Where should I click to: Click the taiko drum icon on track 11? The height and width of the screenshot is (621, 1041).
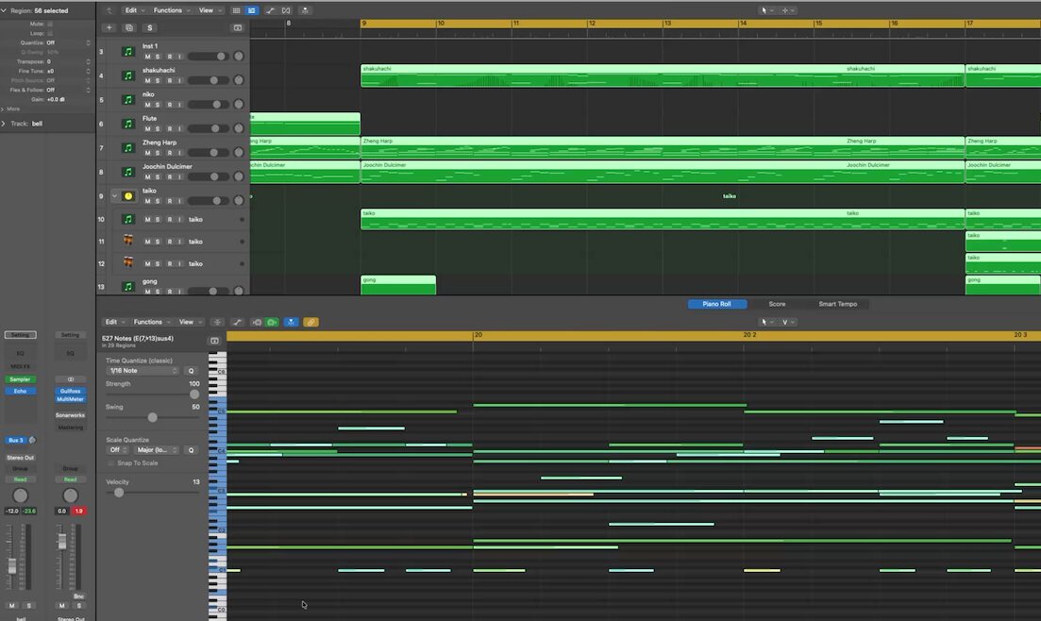128,242
